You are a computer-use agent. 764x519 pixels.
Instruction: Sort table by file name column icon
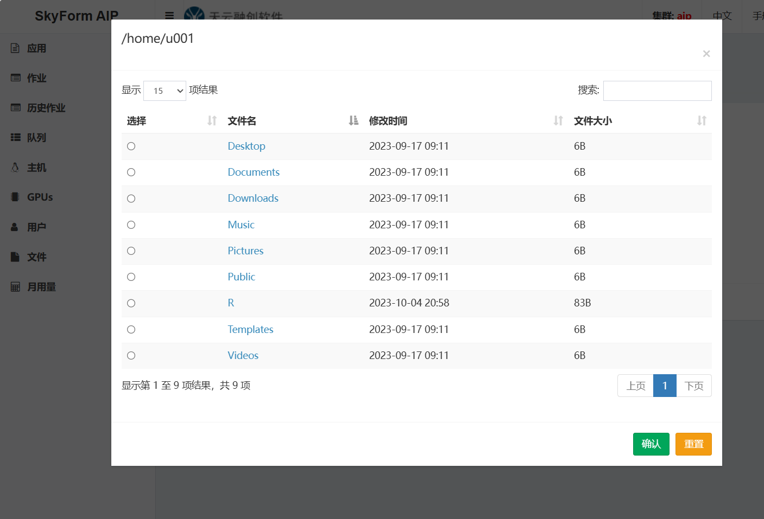tap(353, 120)
